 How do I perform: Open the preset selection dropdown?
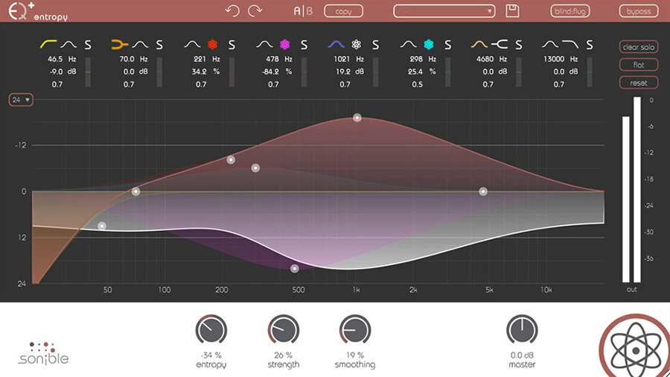pos(444,11)
